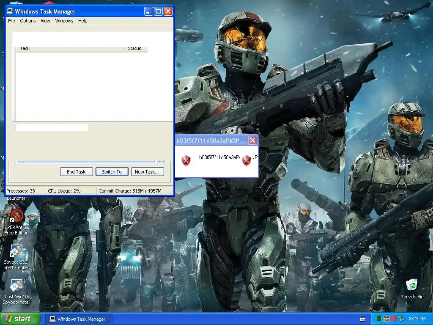Click the b03f5f7f11d50a3aP message text in popup

point(219,157)
